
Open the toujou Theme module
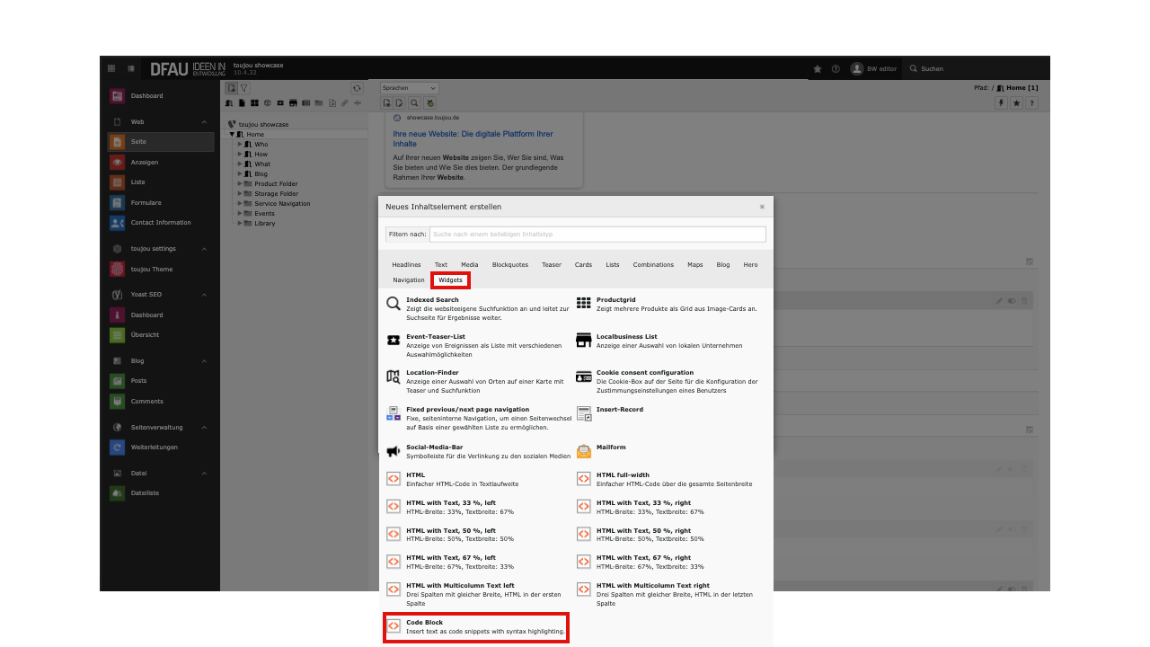tap(161, 270)
